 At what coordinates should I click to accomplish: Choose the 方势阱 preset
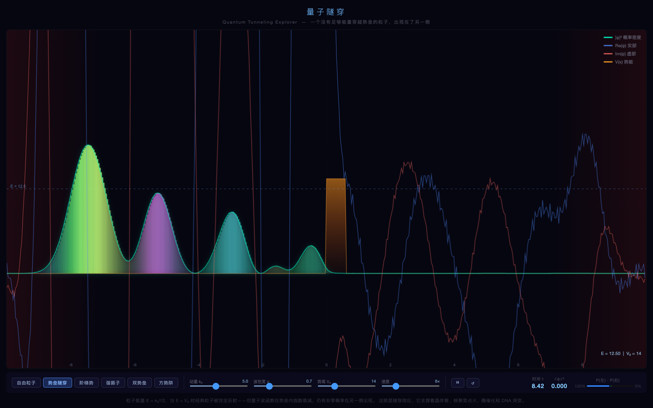point(166,383)
